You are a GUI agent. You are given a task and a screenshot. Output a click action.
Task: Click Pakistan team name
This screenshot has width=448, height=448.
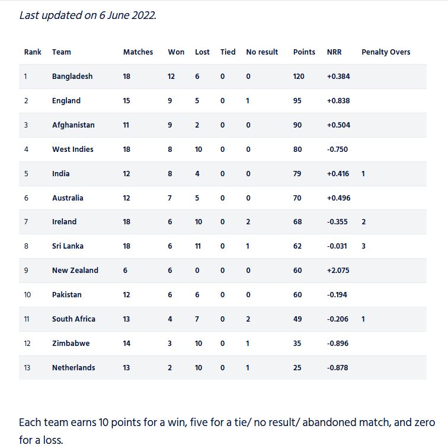point(66,295)
